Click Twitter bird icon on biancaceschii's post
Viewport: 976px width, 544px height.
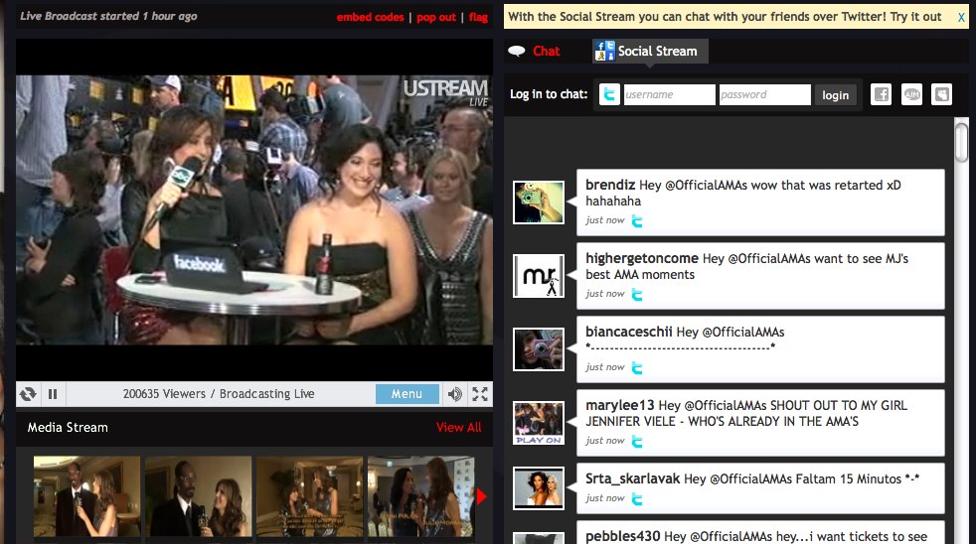[x=637, y=367]
